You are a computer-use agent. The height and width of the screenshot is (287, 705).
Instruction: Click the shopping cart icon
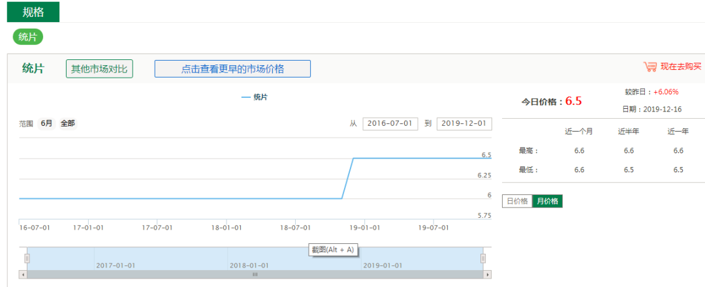[650, 67]
